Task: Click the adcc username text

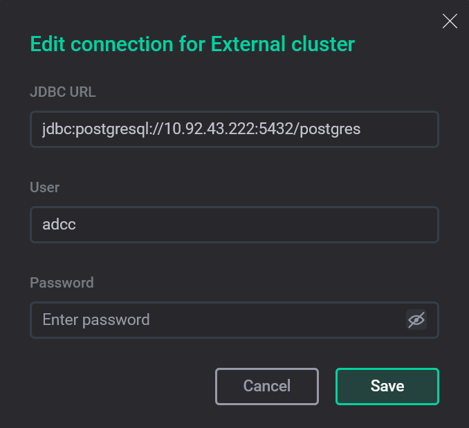Action: point(59,225)
